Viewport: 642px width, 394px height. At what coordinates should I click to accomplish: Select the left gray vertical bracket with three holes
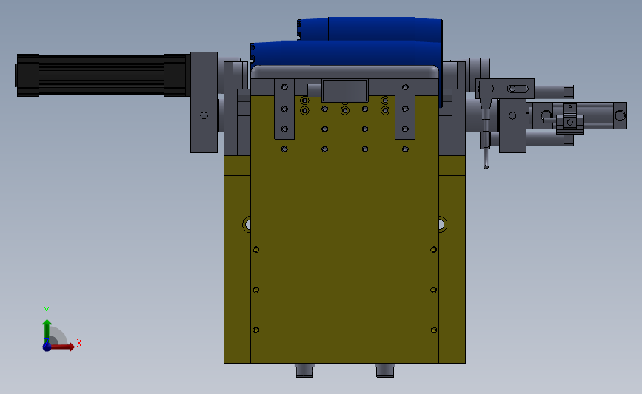284,109
